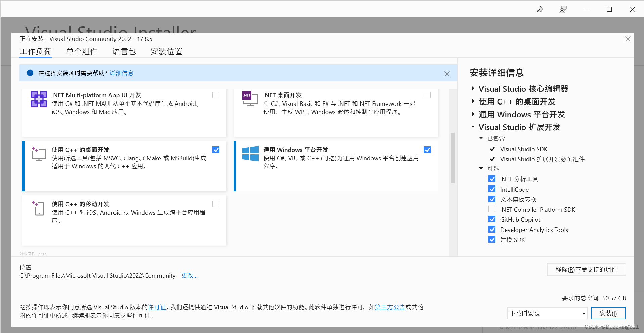Open 详细信息 help link
This screenshot has height=333, width=644.
tap(122, 73)
